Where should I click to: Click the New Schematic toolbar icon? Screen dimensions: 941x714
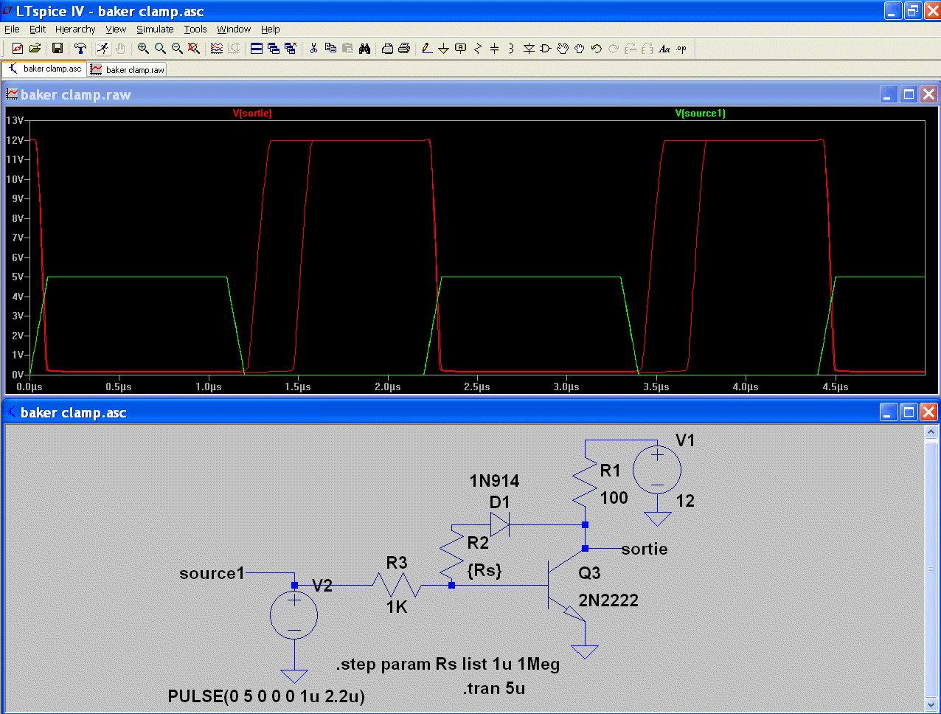(x=18, y=49)
